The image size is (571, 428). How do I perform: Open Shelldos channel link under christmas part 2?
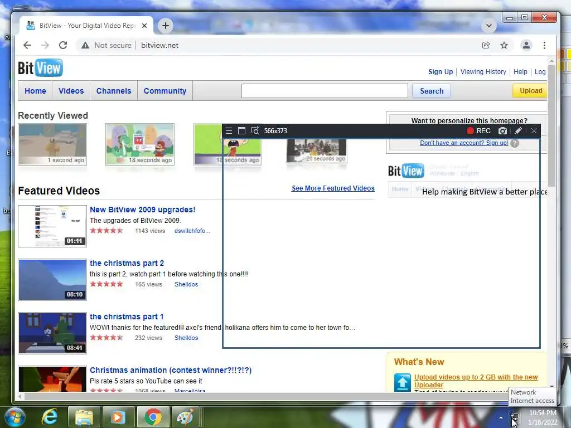(186, 284)
